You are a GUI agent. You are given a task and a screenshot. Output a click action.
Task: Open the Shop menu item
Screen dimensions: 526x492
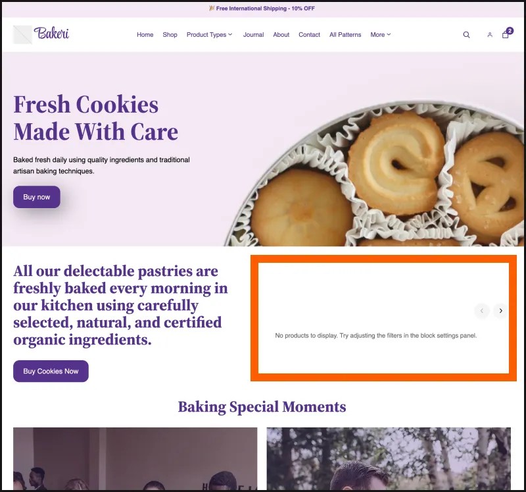170,35
